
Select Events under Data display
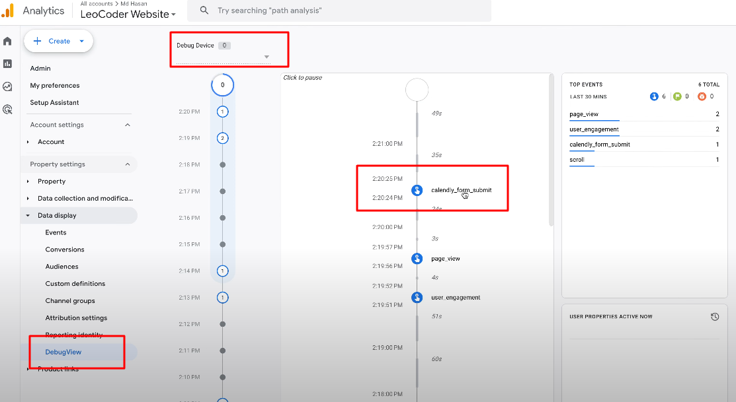[x=56, y=232]
